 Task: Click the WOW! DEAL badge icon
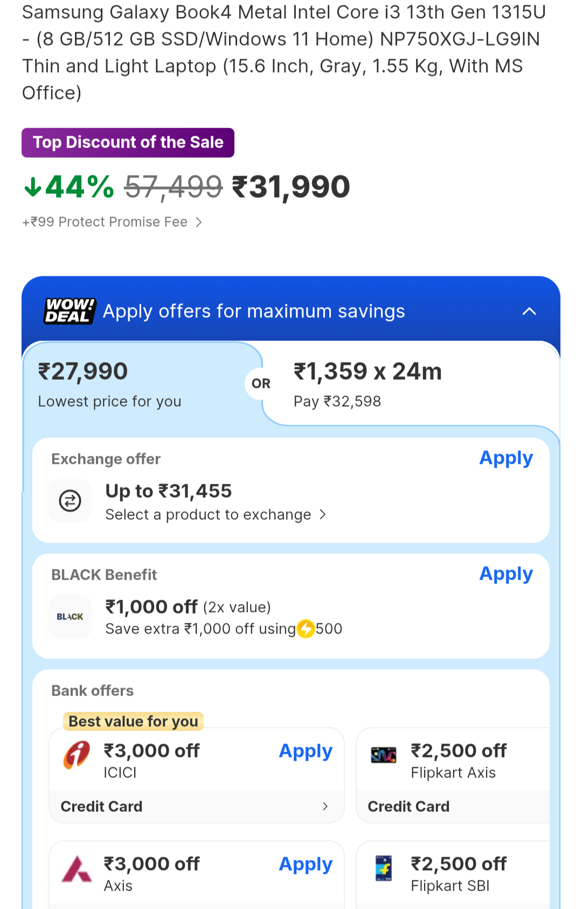[68, 311]
